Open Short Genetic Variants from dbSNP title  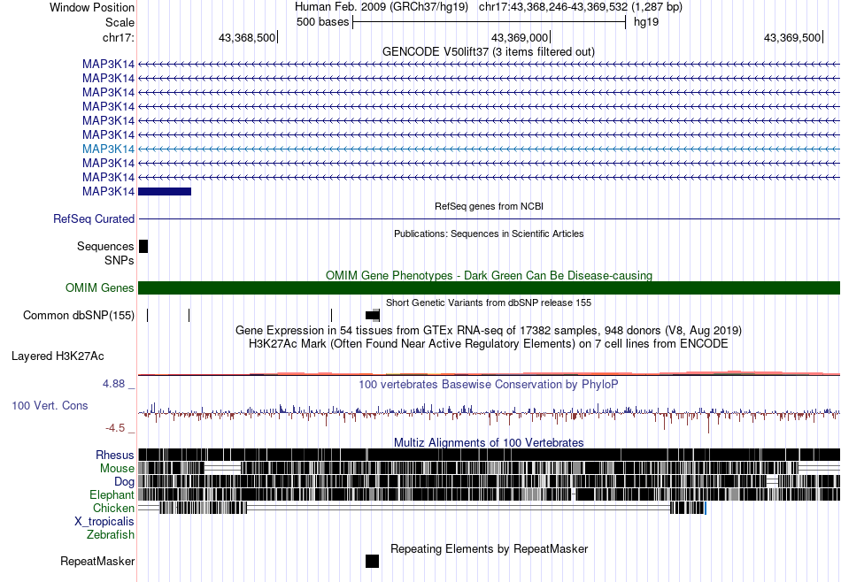point(489,302)
